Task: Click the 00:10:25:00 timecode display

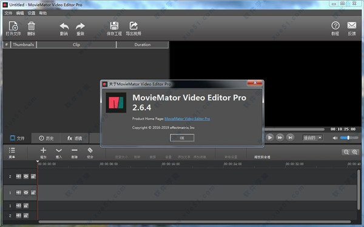Action: [343, 129]
